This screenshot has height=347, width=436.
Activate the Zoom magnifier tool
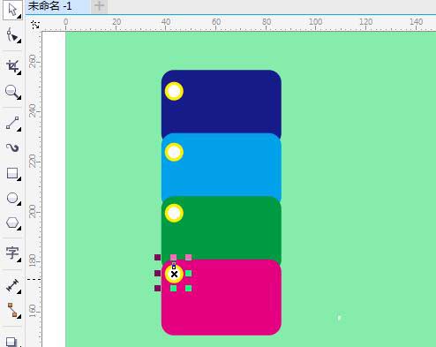click(12, 92)
